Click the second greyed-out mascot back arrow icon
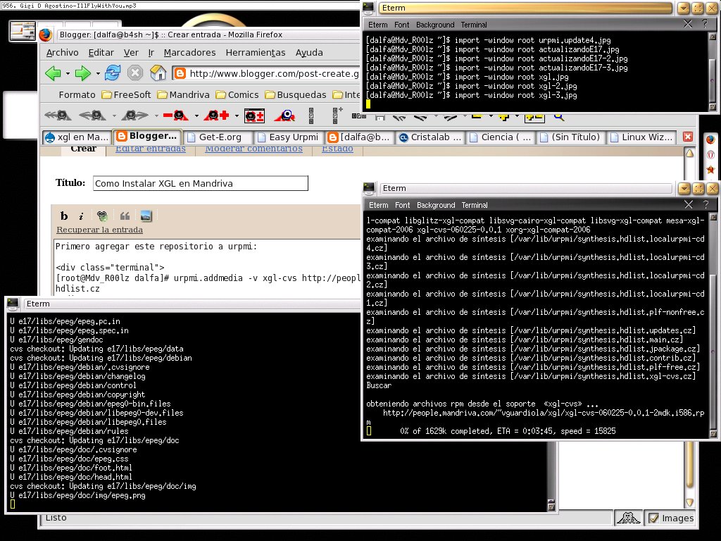This screenshot has height=541, width=721. [x=92, y=115]
